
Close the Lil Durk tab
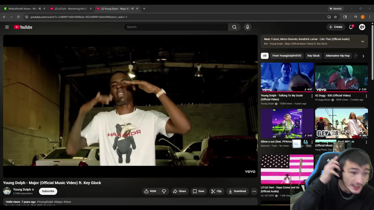point(91,8)
